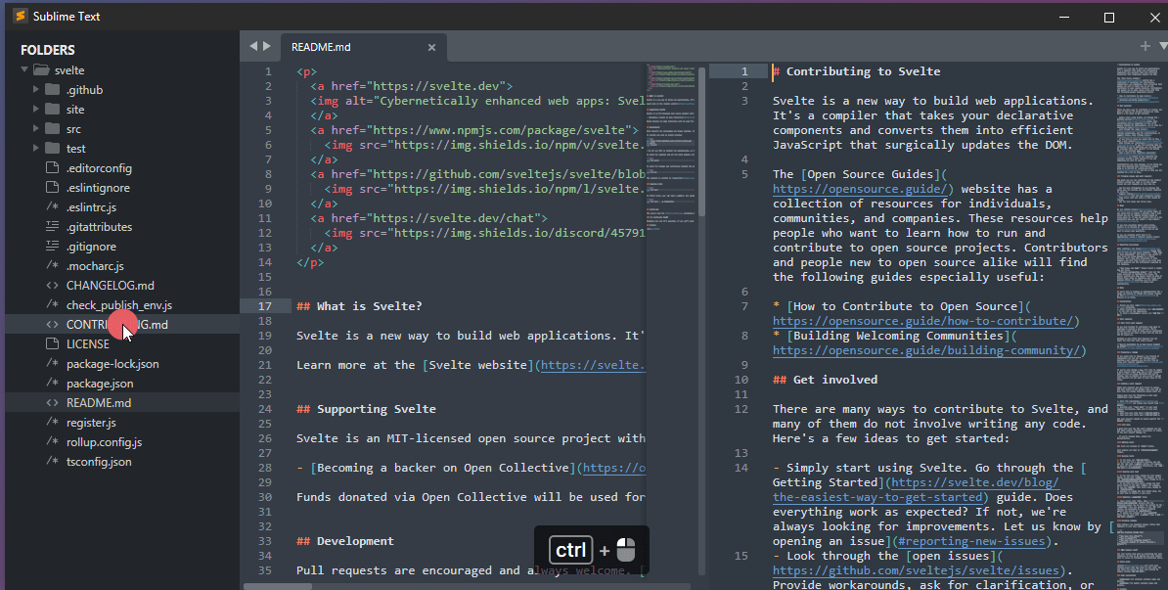This screenshot has width=1168, height=590.
Task: Click the previous-tab arrow left of README.md
Action: point(252,46)
